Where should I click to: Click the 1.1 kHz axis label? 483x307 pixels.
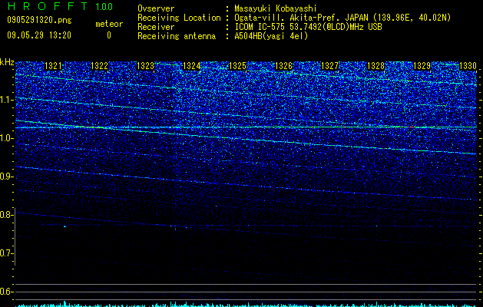6,100
